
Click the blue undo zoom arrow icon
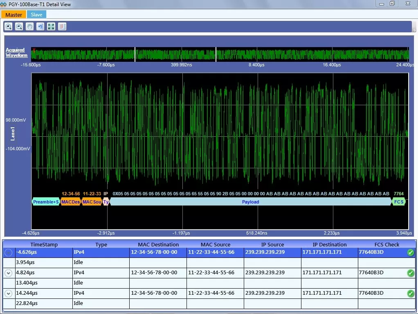pyautogui.click(x=40, y=27)
